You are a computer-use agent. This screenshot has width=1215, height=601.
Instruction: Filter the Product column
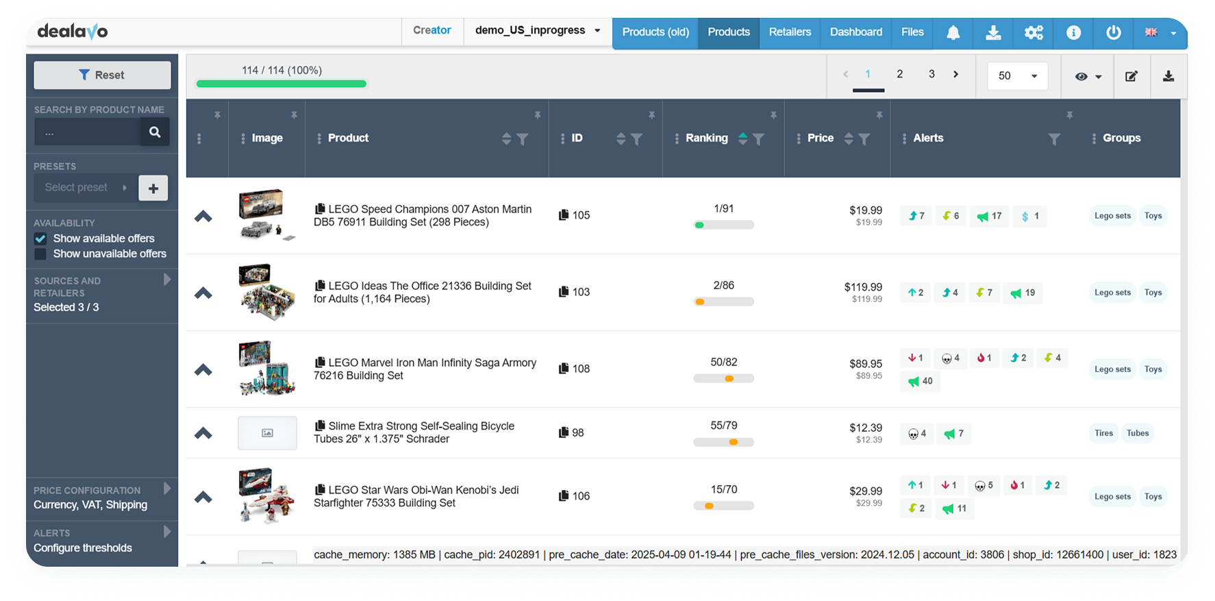tap(523, 139)
